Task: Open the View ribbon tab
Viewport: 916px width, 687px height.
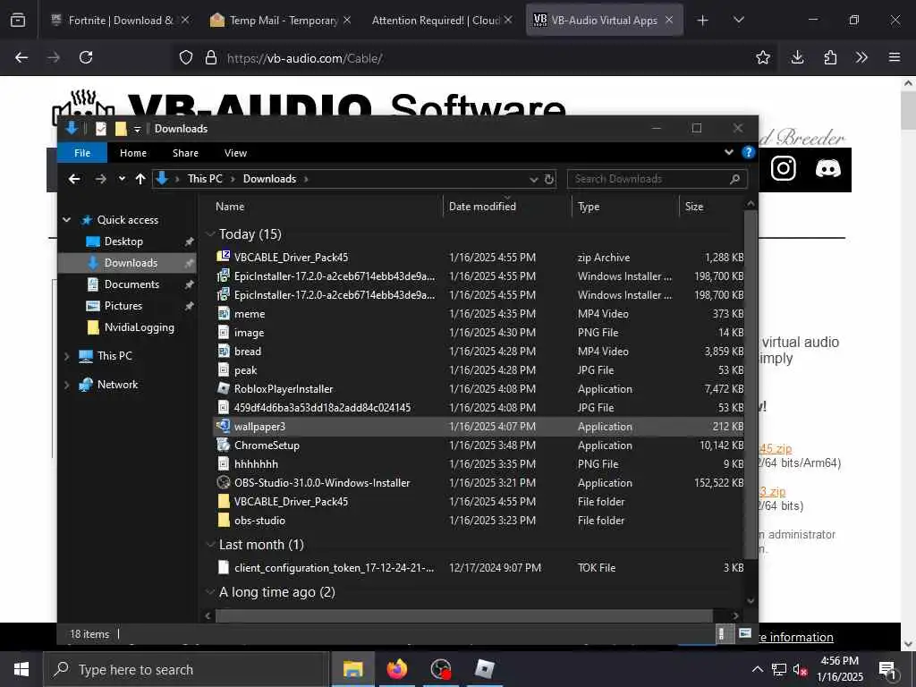Action: (235, 152)
